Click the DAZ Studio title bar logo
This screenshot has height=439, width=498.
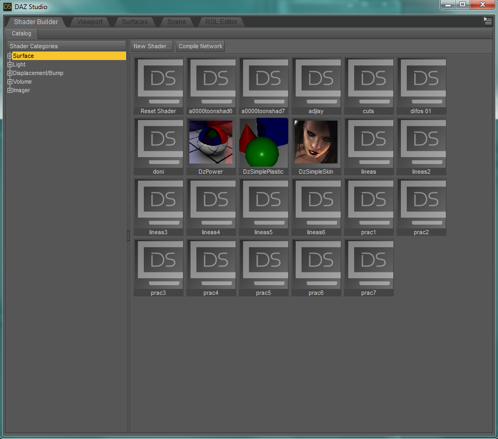(8, 6)
